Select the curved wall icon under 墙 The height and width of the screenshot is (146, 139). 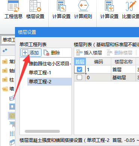coord(12,98)
